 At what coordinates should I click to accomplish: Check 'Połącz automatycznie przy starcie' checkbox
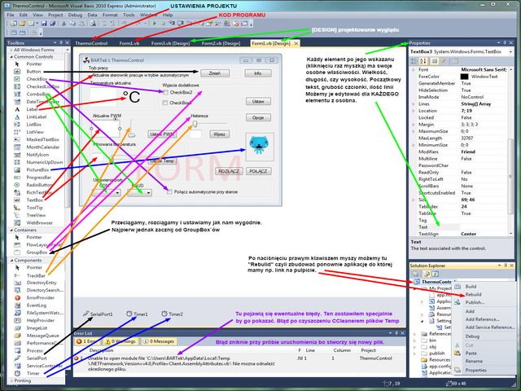point(169,192)
